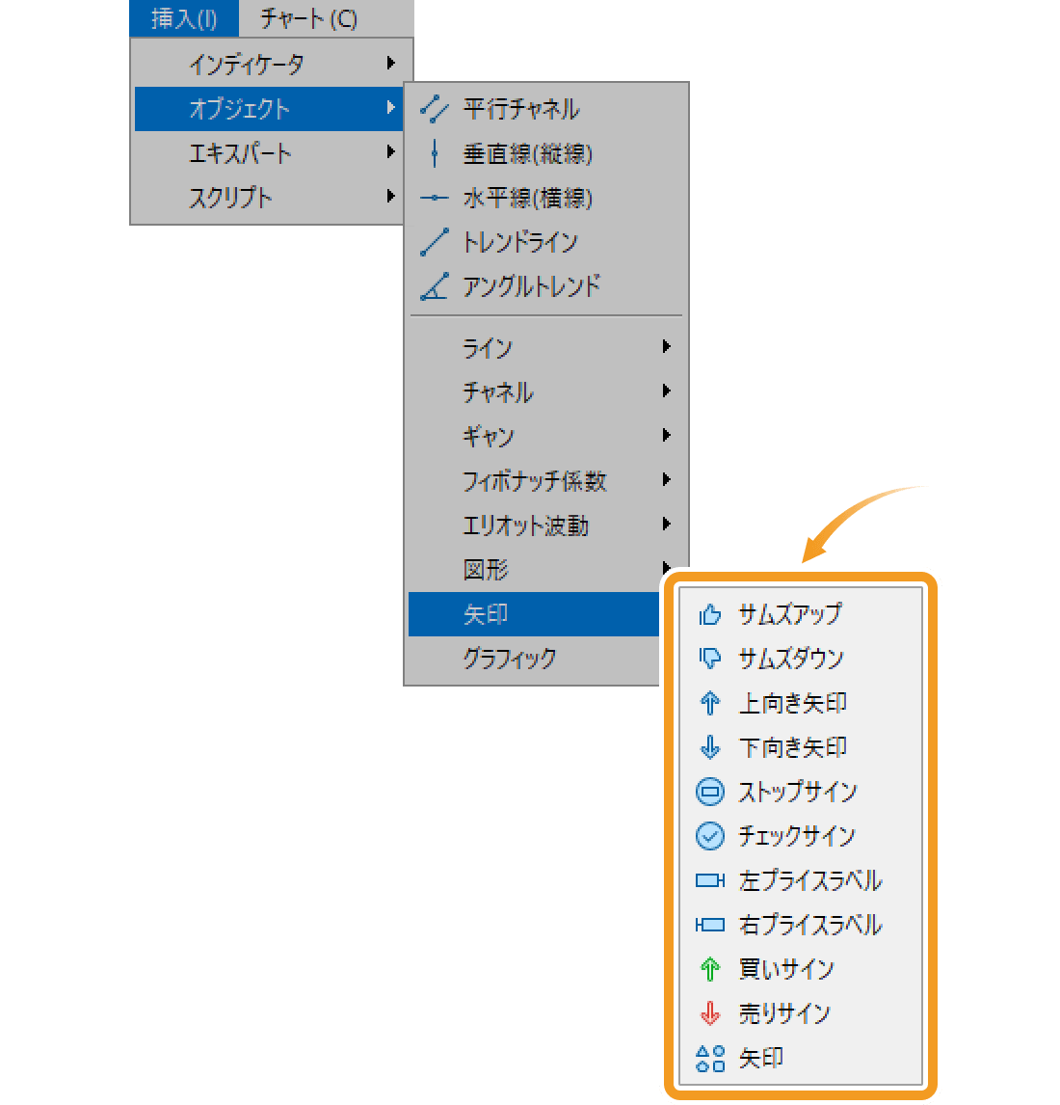Expand the 図形 submenu arrow
Image resolution: width=1060 pixels, height=1105 pixels.
[666, 567]
